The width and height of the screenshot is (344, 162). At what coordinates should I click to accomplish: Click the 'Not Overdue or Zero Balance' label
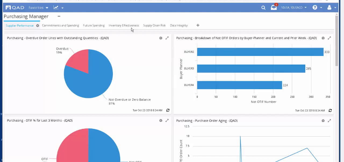[x=130, y=100]
